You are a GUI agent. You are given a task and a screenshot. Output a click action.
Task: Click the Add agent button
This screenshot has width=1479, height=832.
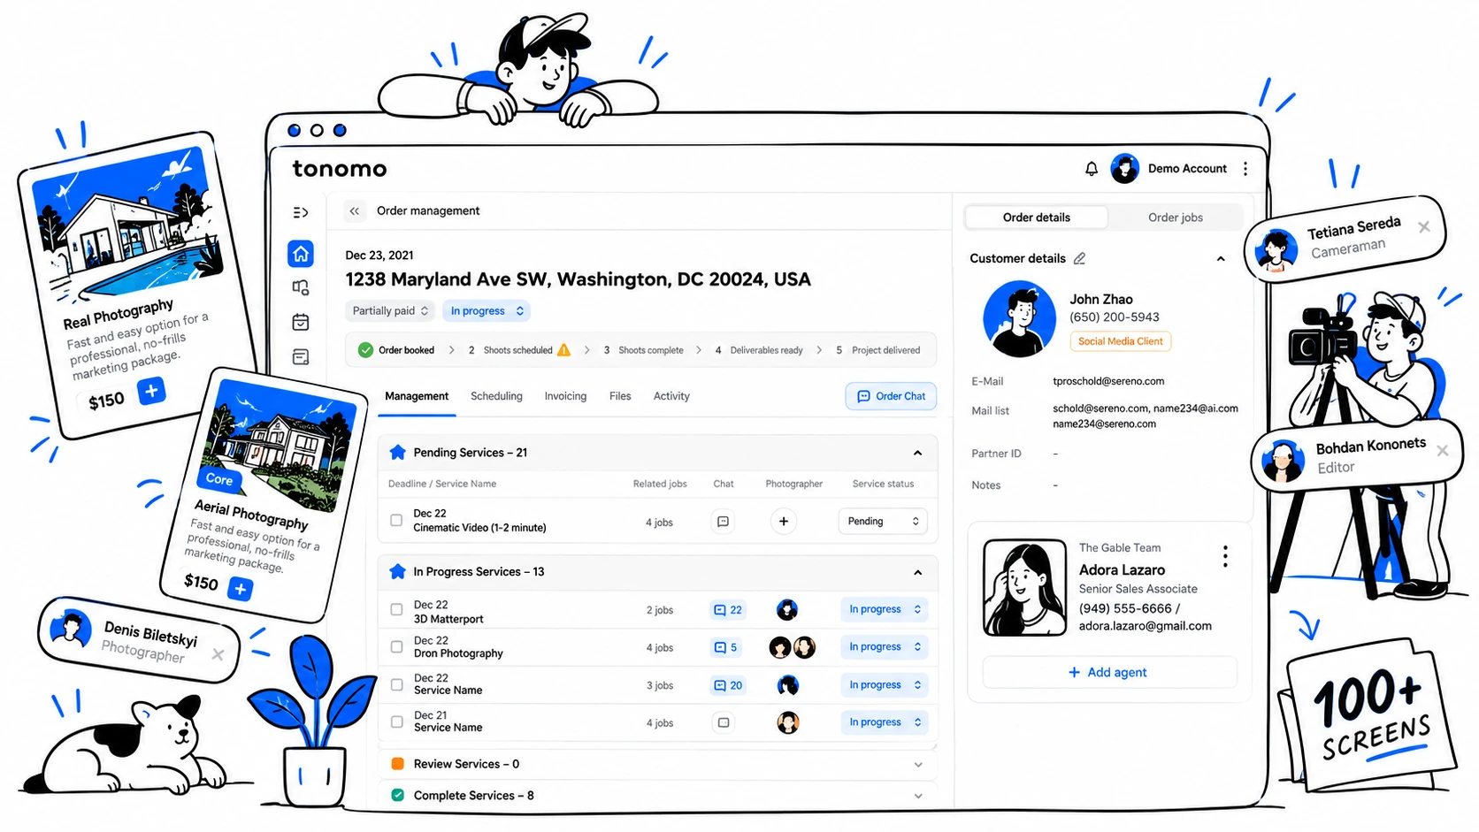[1108, 673]
